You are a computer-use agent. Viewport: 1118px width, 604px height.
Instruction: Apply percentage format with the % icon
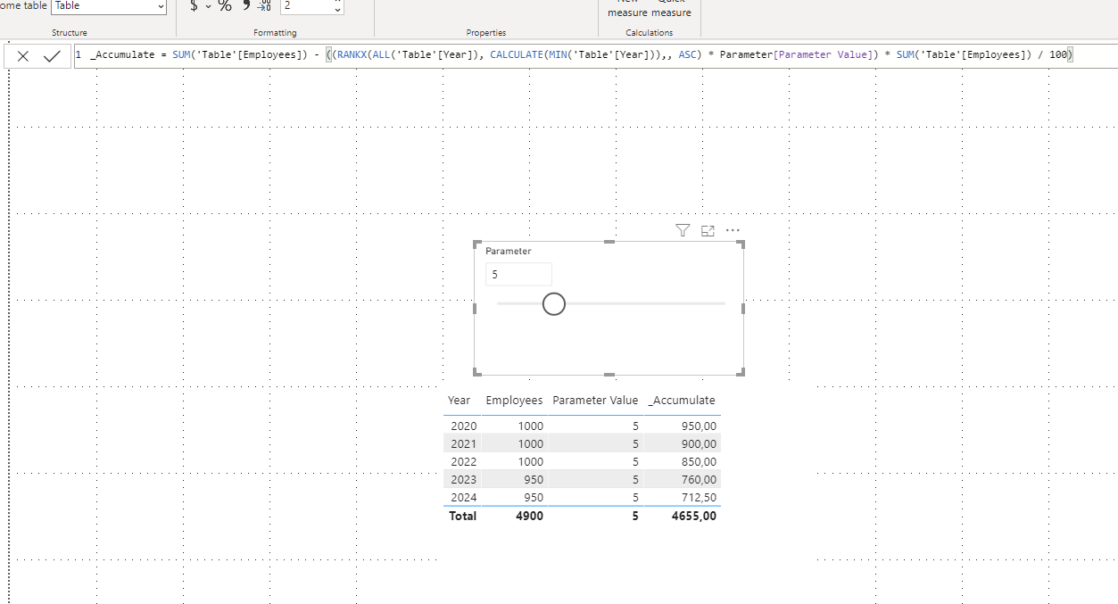click(225, 6)
